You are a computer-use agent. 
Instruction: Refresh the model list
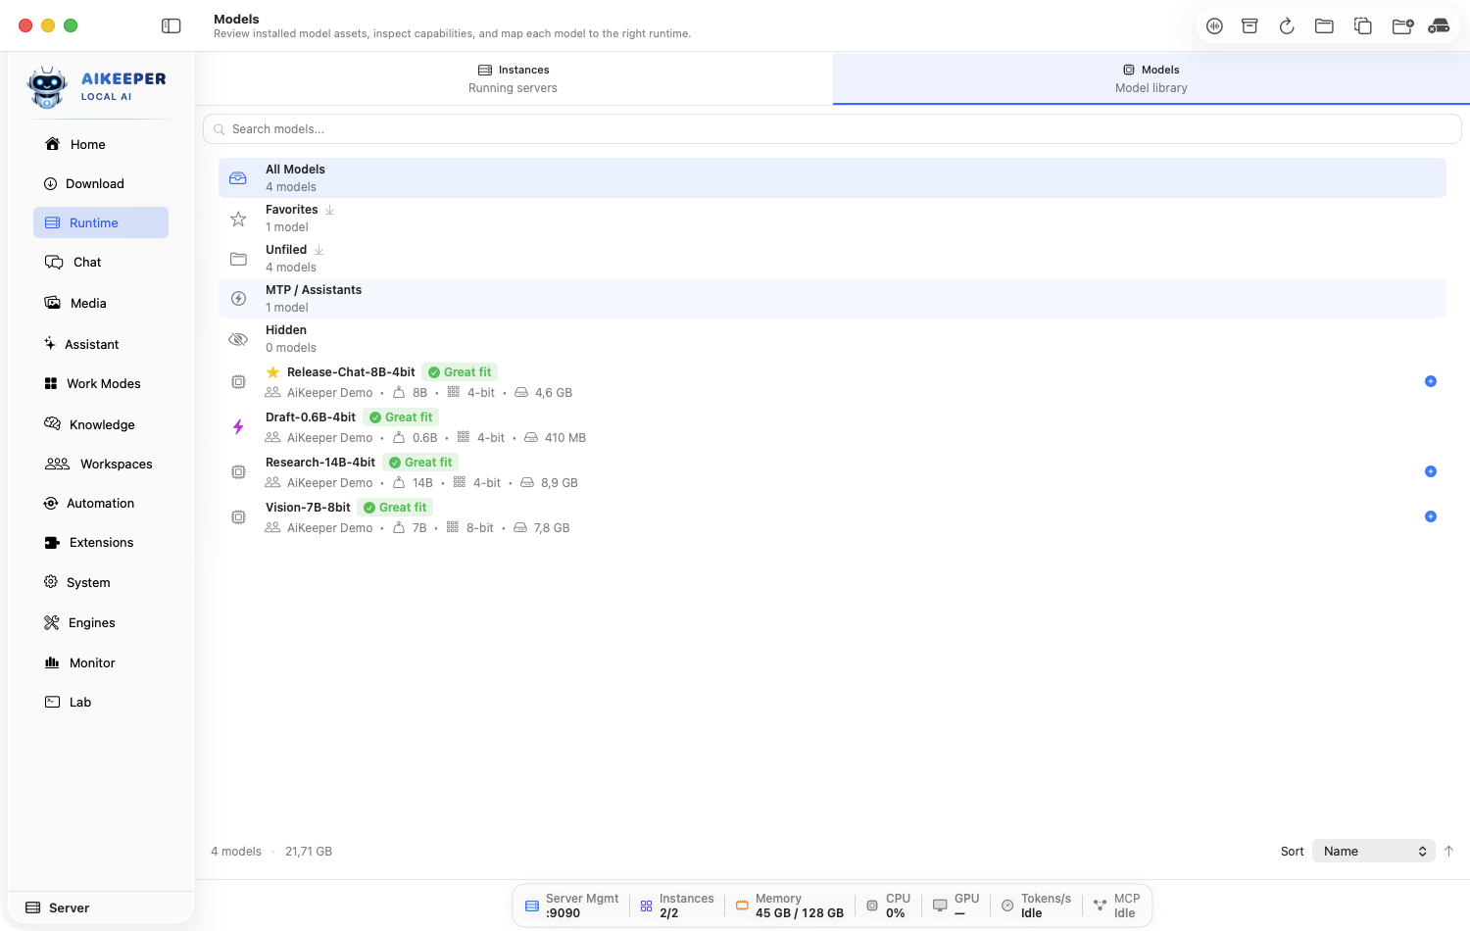[1287, 26]
